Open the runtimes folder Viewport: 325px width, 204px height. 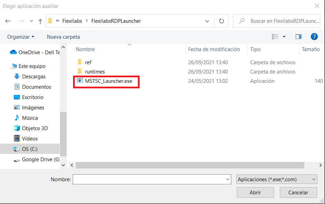point(95,72)
